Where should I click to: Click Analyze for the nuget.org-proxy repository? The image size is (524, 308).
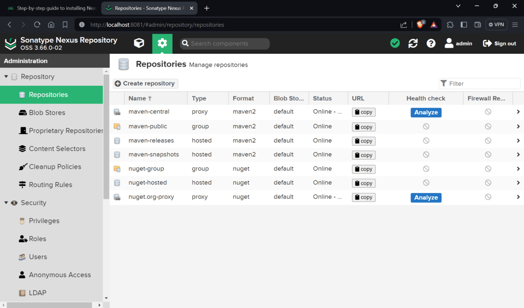coord(426,196)
